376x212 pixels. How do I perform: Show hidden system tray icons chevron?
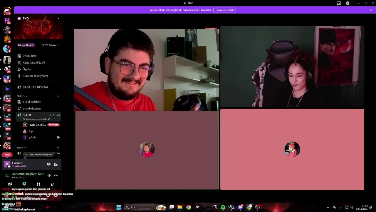pyautogui.click(x=328, y=207)
